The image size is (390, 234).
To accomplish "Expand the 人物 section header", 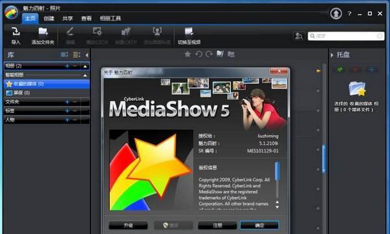I will tap(47, 120).
